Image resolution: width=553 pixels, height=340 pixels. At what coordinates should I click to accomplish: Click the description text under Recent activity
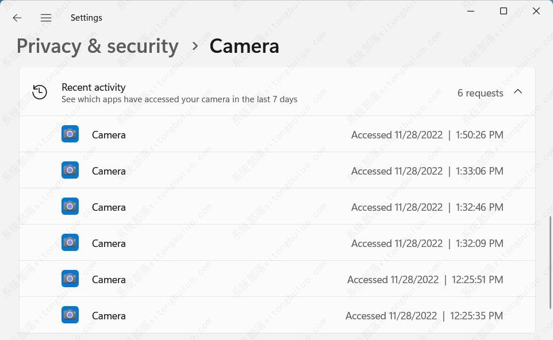(179, 99)
